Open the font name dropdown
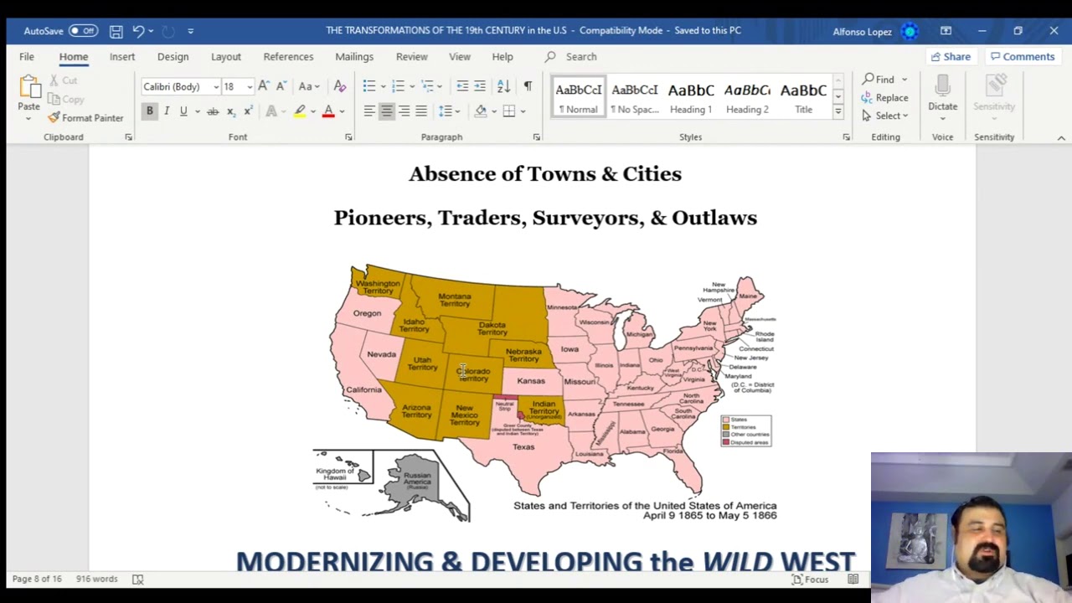Viewport: 1072px width, 603px height. point(216,87)
